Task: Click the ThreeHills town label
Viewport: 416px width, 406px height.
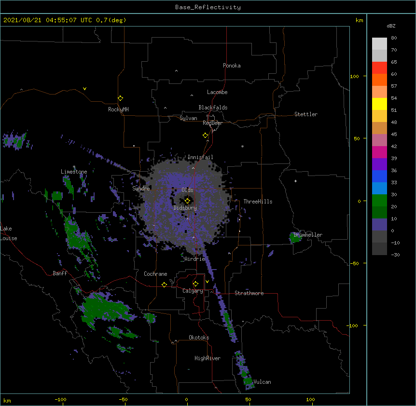Action: 258,202
